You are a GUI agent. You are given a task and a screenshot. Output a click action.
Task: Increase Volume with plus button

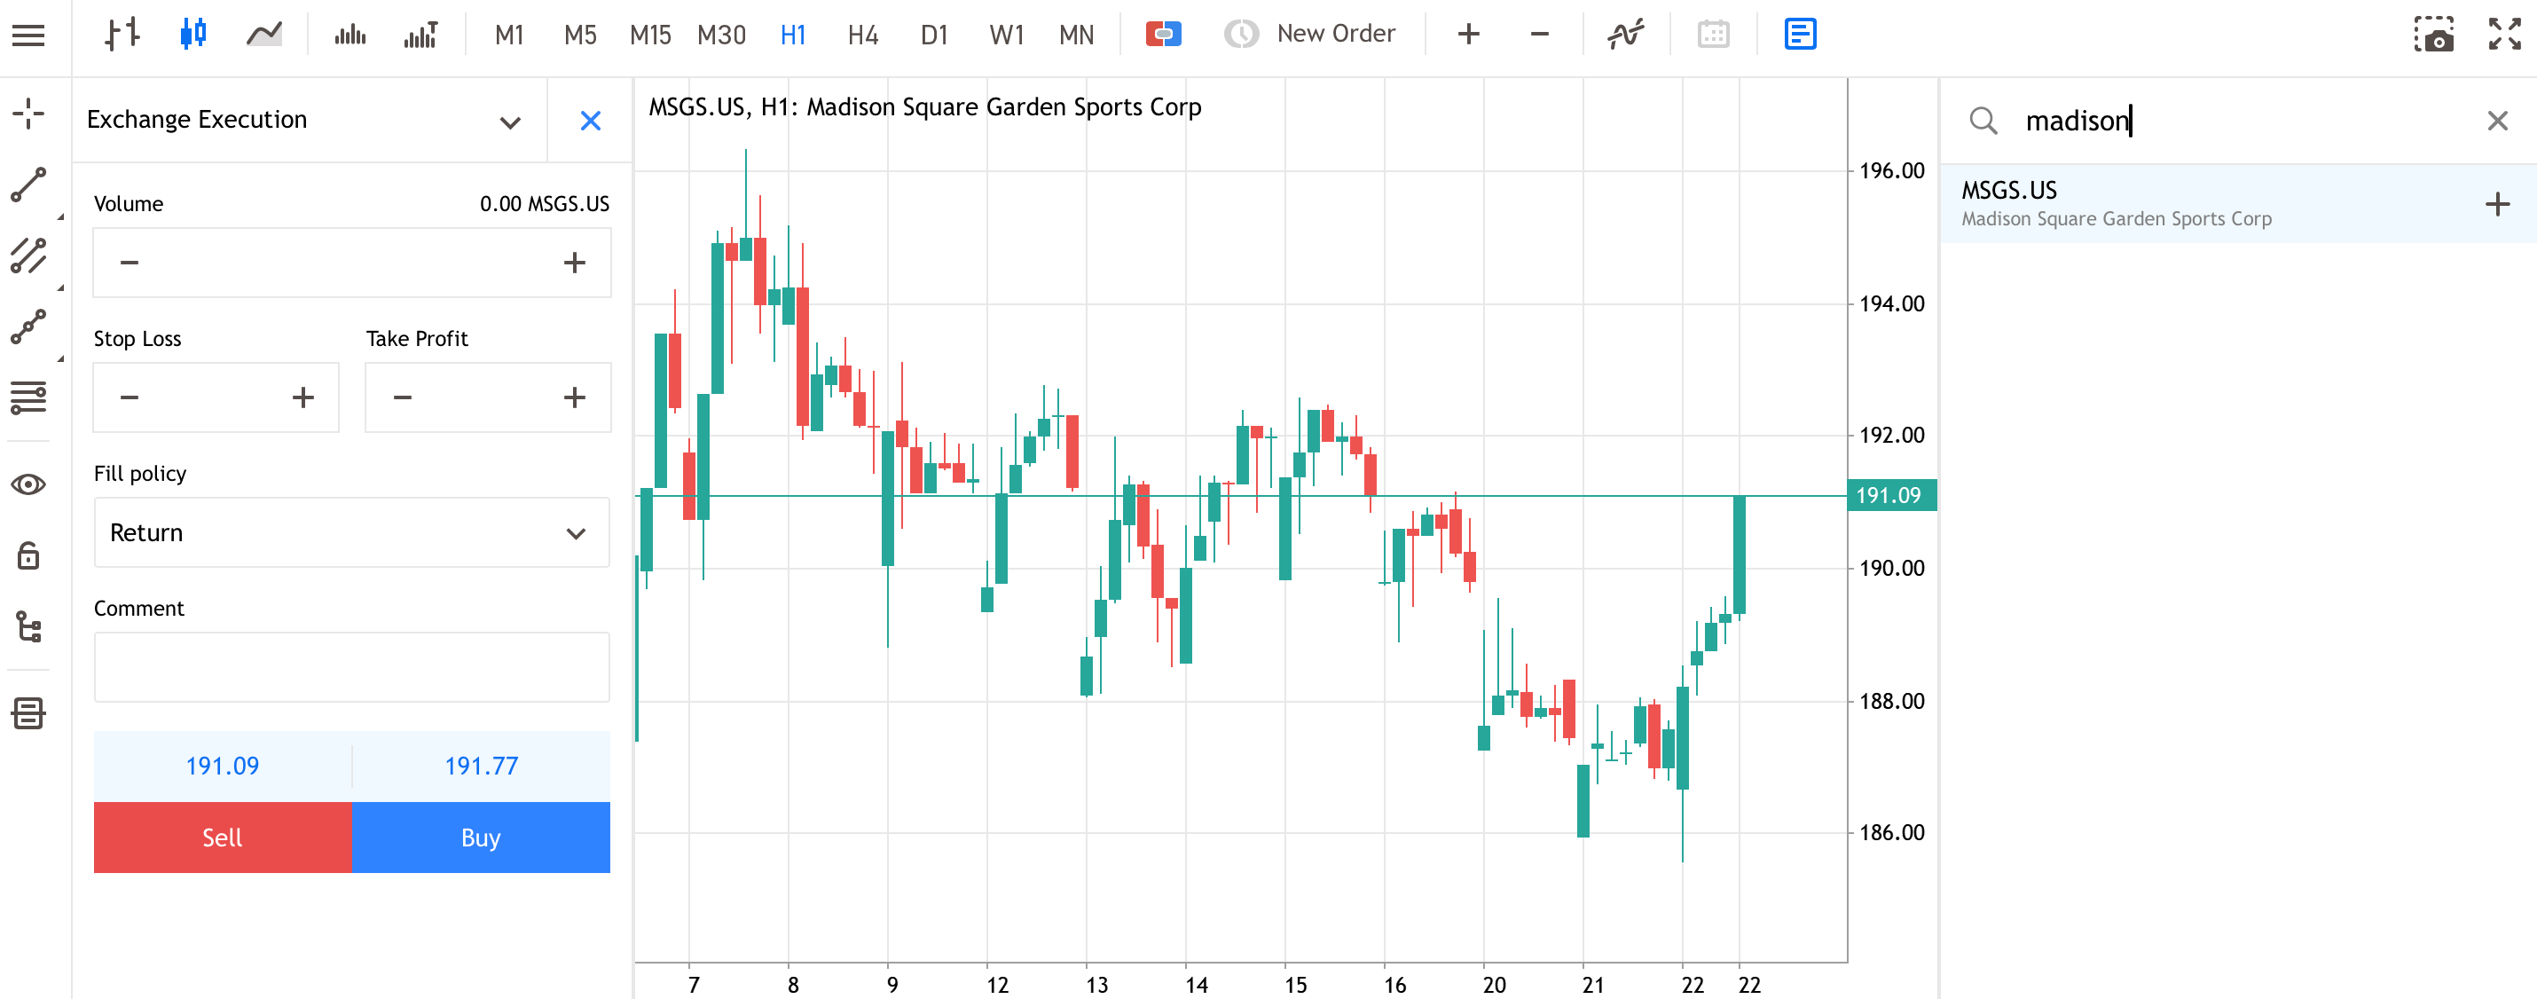[x=574, y=262]
